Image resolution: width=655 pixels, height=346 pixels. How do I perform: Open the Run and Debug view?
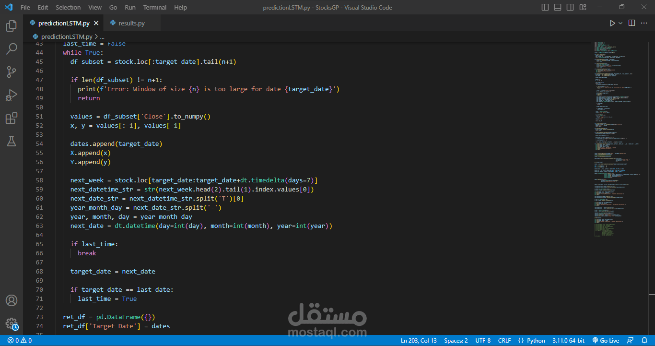click(12, 95)
